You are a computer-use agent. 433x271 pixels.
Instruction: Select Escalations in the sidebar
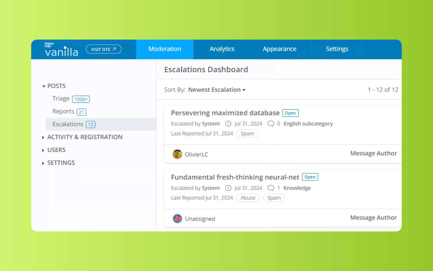101,124
